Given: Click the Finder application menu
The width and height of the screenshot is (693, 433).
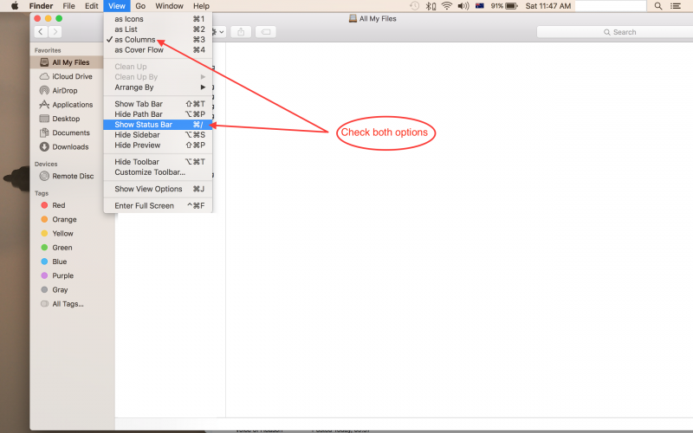Looking at the screenshot, I should coord(41,6).
